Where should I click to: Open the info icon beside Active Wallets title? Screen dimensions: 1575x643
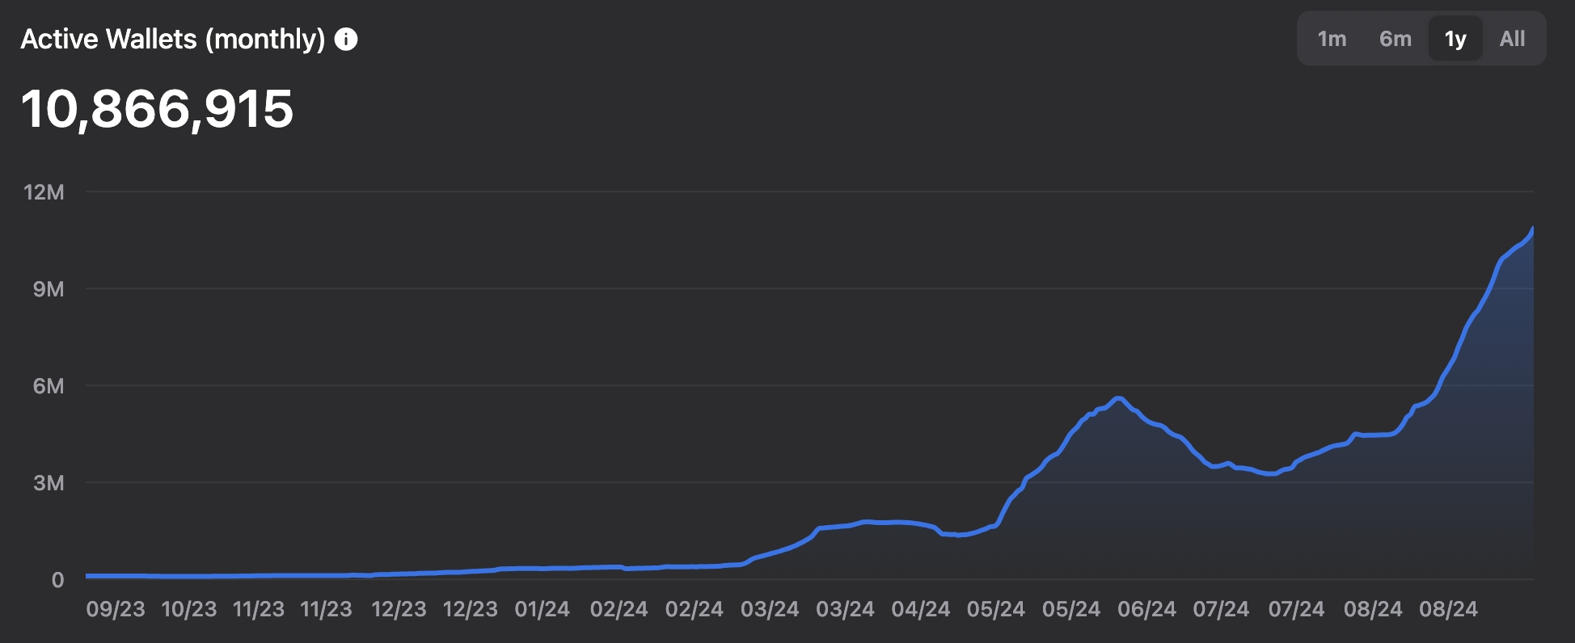(346, 39)
